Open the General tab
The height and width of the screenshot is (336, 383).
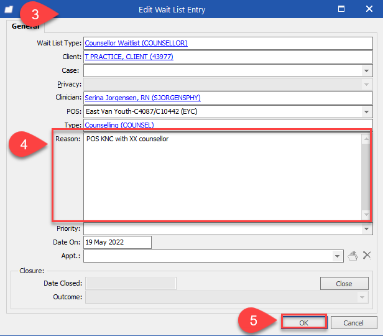point(25,26)
